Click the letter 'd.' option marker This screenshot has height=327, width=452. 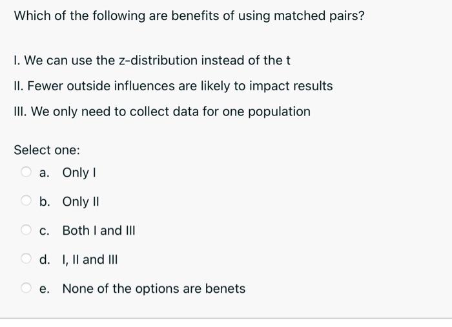pyautogui.click(x=45, y=259)
